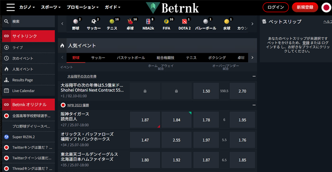Click the サイトリンク sidebar header
Screen dimensions: 332x172
pos(28,36)
